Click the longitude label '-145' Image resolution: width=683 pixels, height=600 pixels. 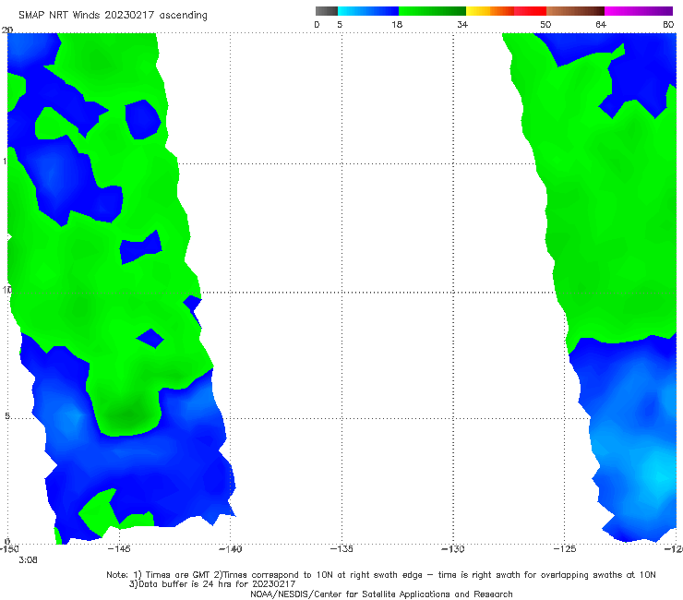tap(118, 549)
